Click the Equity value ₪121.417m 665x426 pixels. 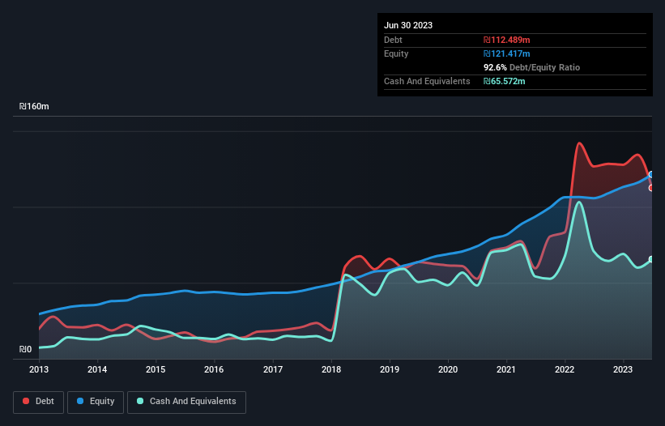pos(507,53)
